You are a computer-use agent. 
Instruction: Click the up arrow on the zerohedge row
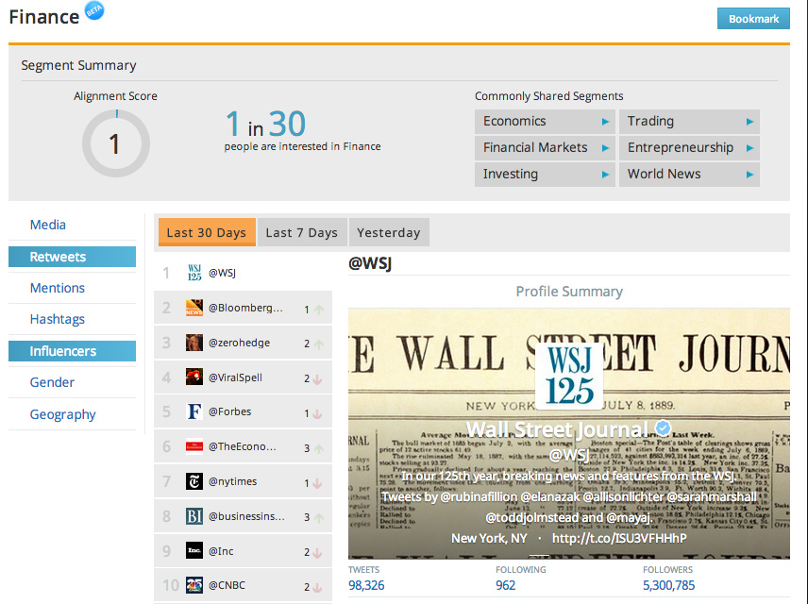(x=319, y=344)
